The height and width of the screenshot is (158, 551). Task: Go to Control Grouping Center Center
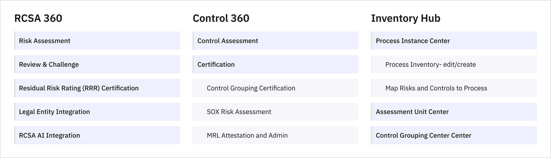click(x=423, y=135)
